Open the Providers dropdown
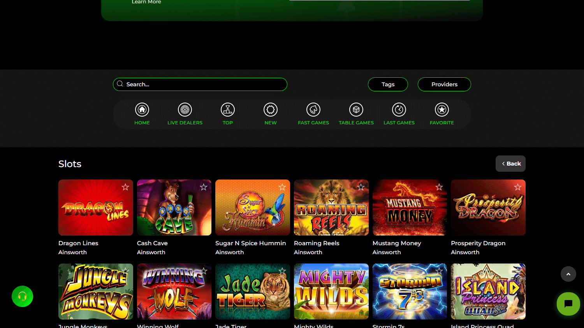This screenshot has width=584, height=328. (444, 84)
